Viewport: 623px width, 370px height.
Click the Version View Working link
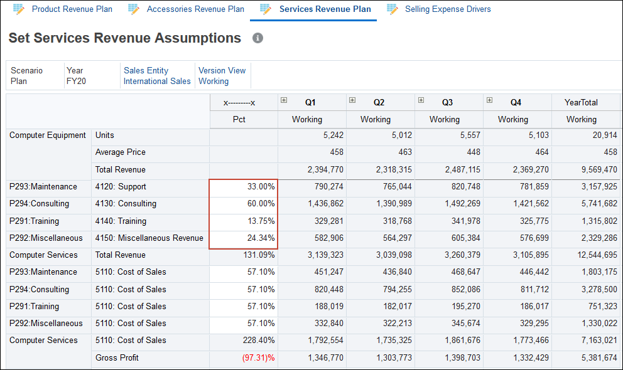[x=222, y=75]
